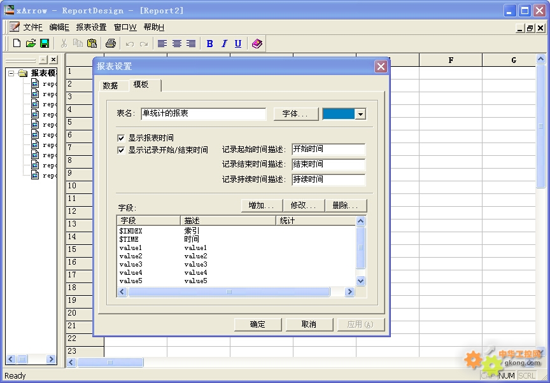Uncheck the 显示记录开始/结束时间 checkbox
Viewport: 550px width, 383px height.
coord(121,151)
